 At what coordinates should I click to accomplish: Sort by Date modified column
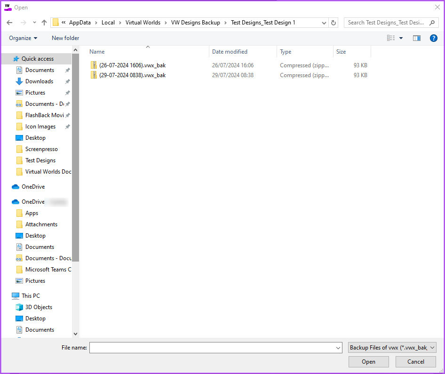(x=243, y=52)
